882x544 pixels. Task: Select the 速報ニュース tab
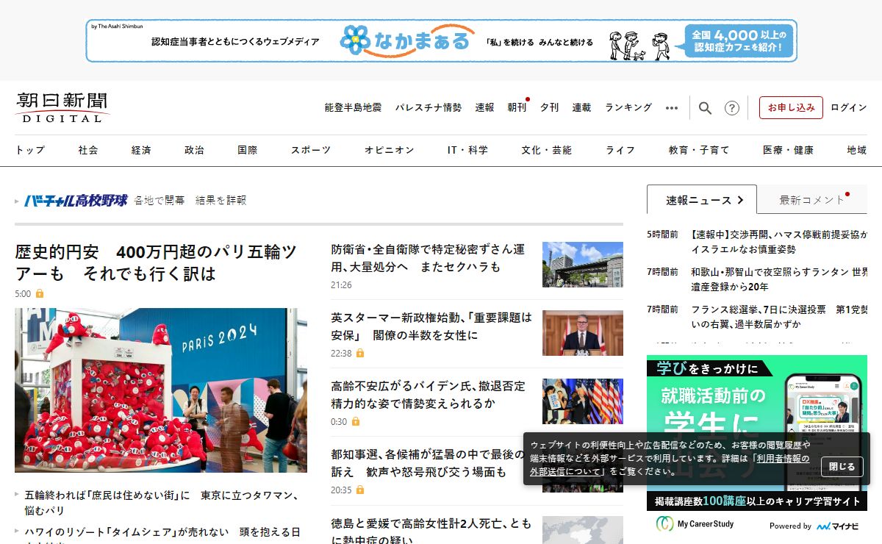point(701,200)
